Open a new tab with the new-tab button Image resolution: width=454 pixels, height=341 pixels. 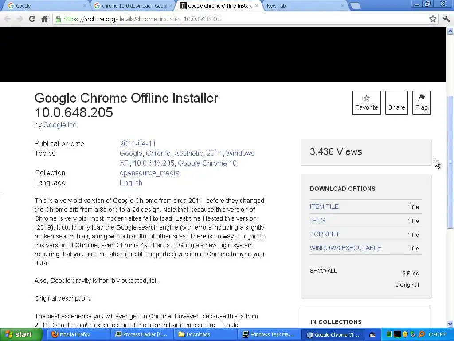point(355,6)
